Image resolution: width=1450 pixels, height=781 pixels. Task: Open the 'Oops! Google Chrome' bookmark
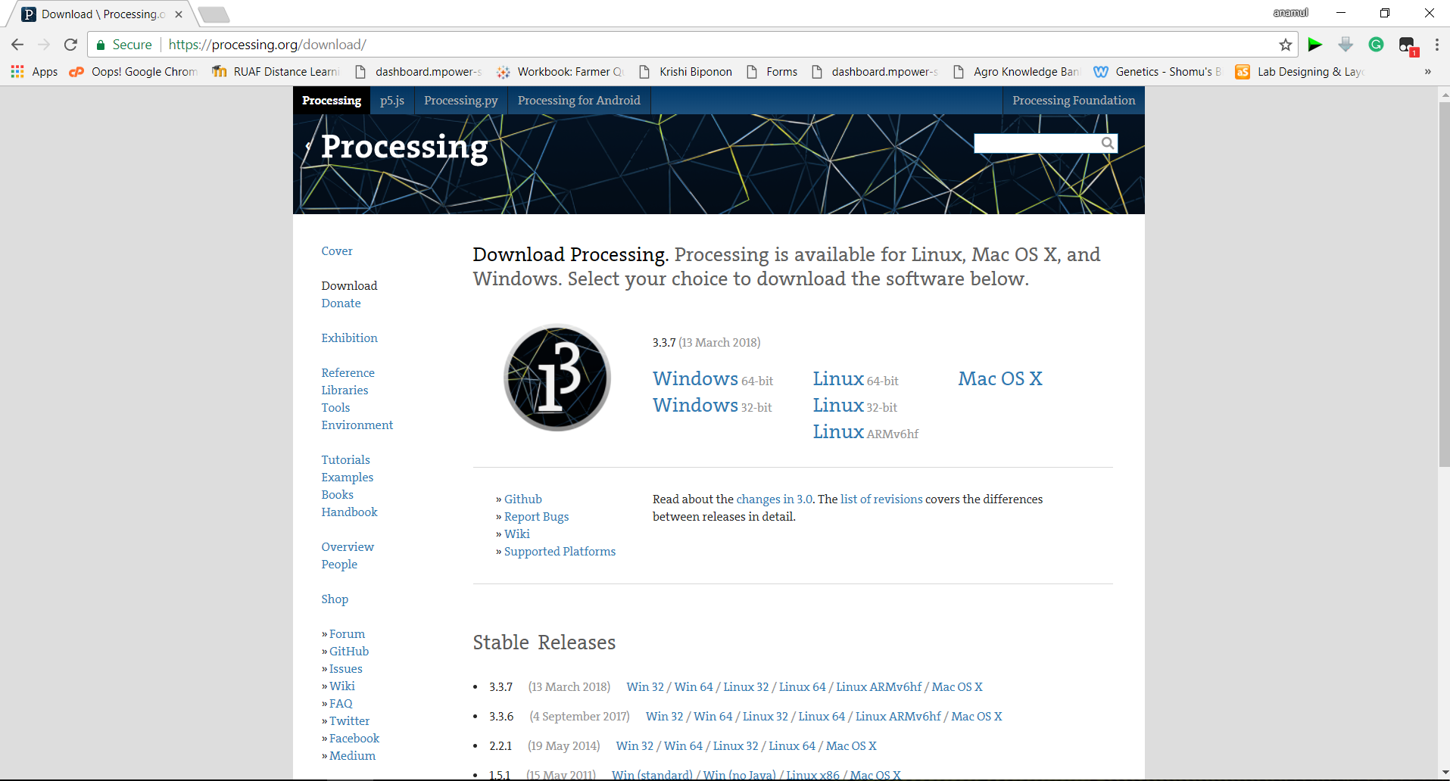click(x=133, y=72)
